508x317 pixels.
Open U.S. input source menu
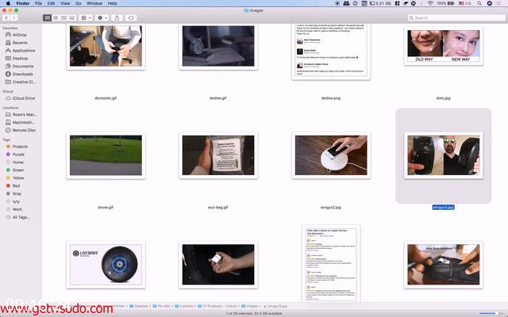464,3
